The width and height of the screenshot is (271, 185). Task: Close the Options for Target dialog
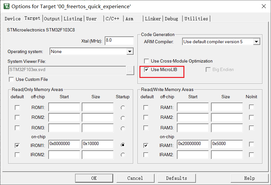click(264, 6)
